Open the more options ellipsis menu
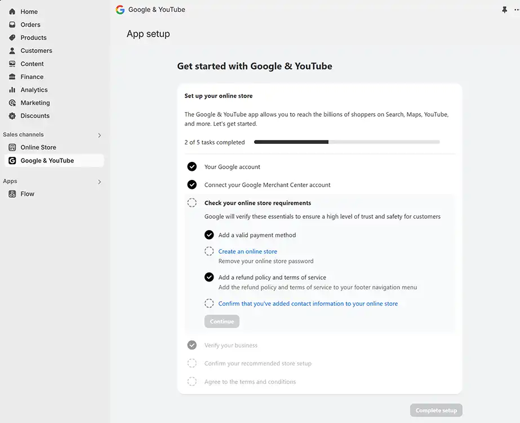520x423 pixels. (x=517, y=10)
